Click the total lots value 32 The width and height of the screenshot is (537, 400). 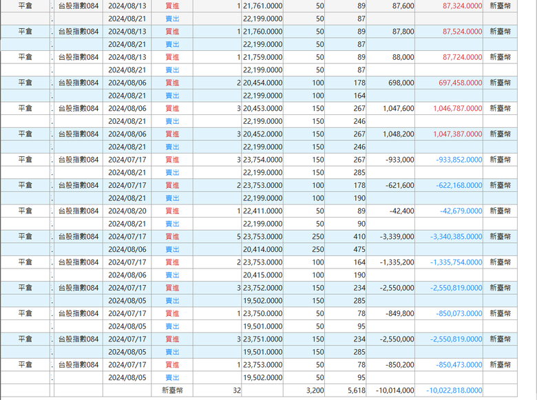237,391
